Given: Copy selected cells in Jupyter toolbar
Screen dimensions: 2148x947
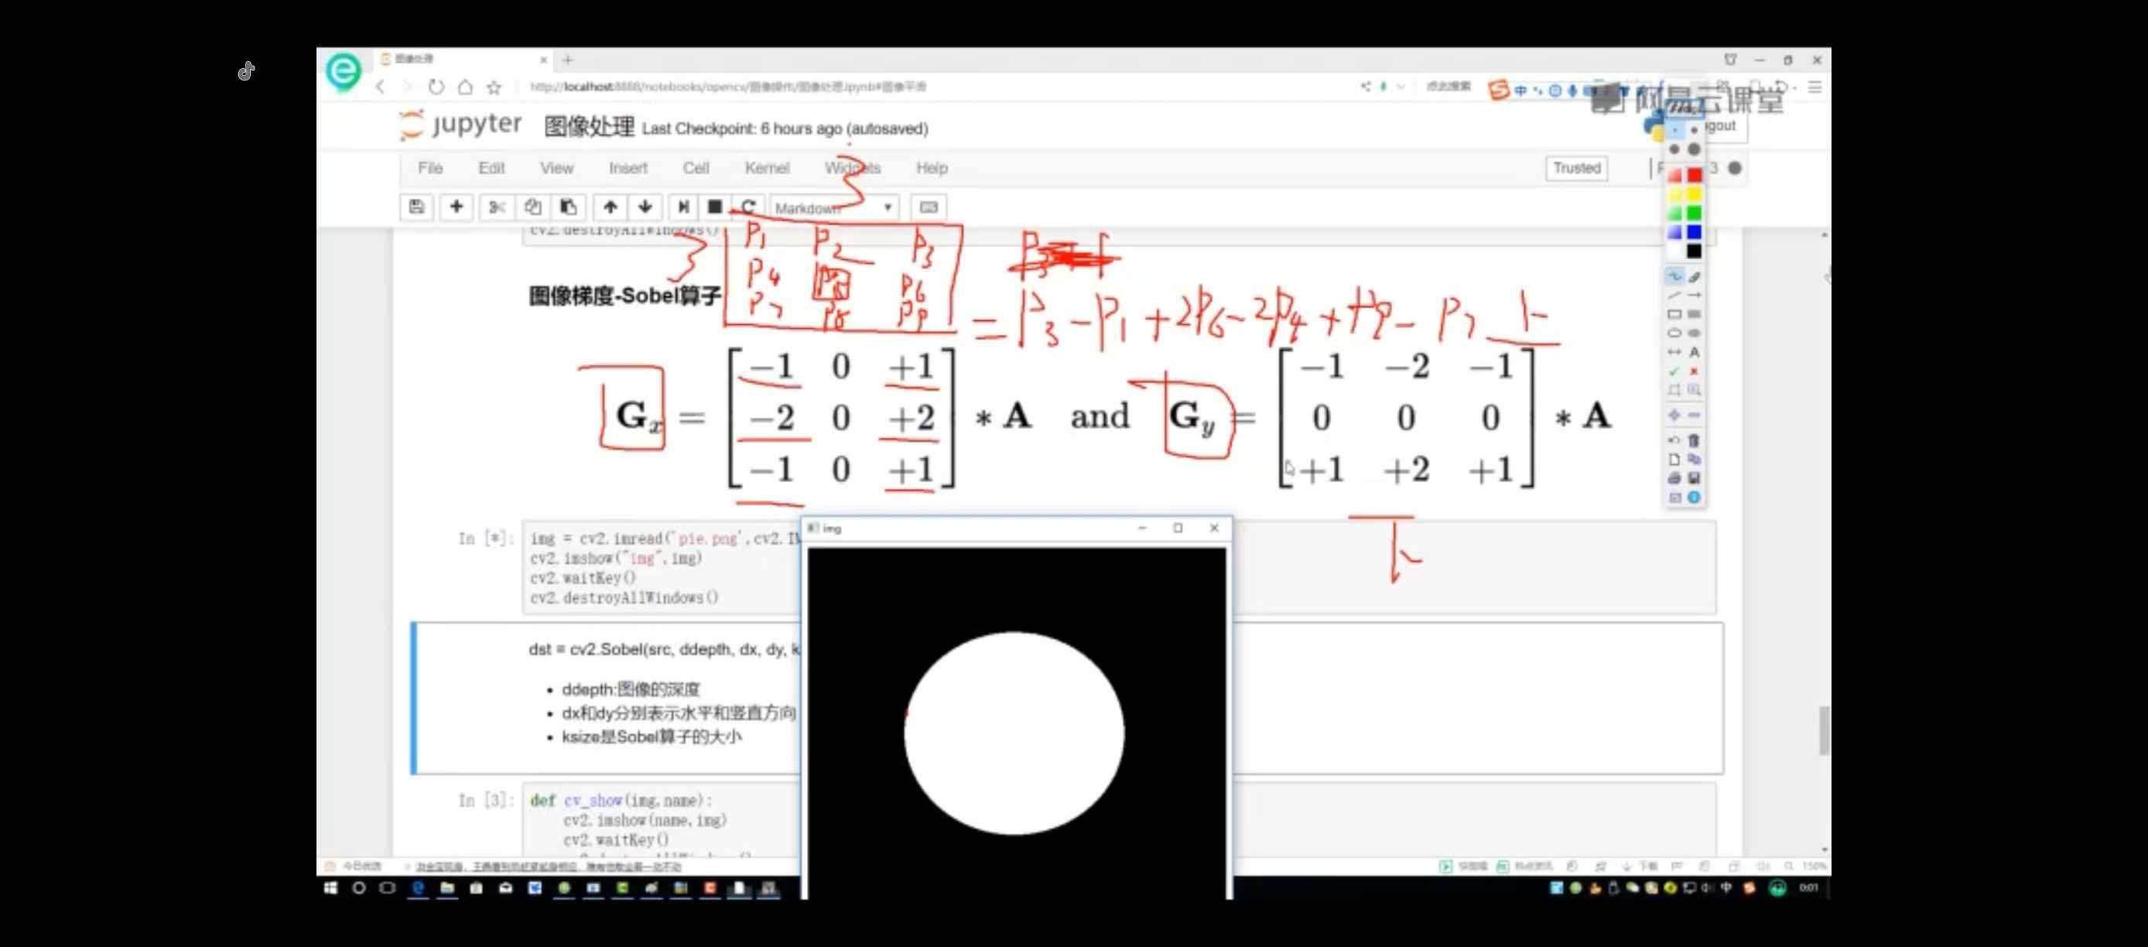Looking at the screenshot, I should (532, 207).
